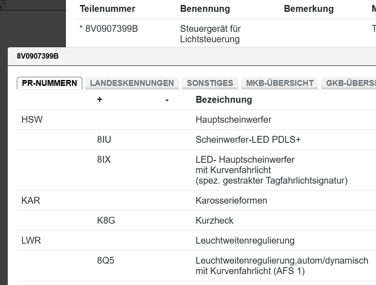Switch to the LANDESKENNUNGEN tab
Screen dimensions: 376x285
(132, 83)
